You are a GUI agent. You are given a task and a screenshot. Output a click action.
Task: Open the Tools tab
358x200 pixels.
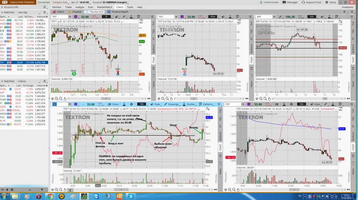click(x=130, y=7)
